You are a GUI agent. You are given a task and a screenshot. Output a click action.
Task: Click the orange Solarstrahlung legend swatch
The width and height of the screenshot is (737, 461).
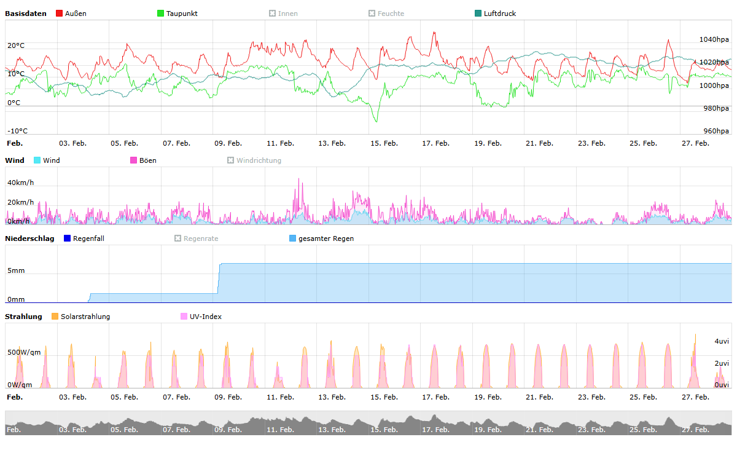pos(55,317)
